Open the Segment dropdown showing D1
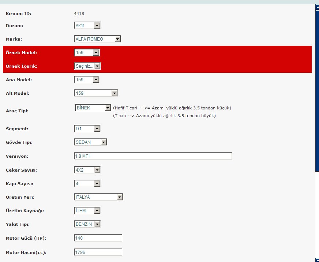The height and width of the screenshot is (262, 319). (87, 129)
